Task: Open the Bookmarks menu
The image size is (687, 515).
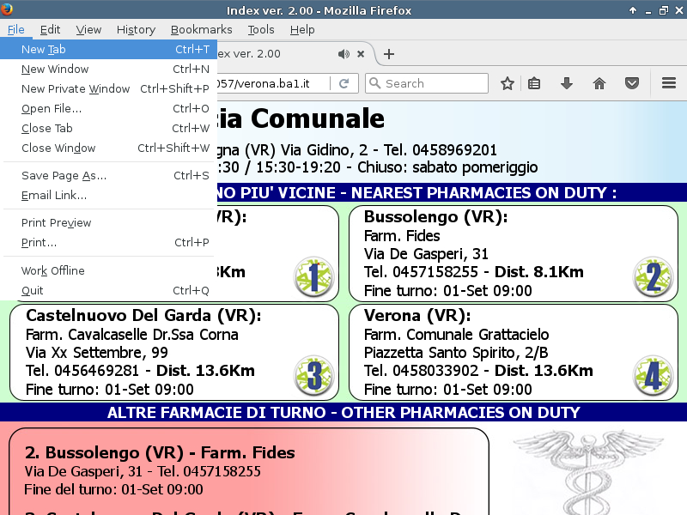Action: [x=201, y=29]
